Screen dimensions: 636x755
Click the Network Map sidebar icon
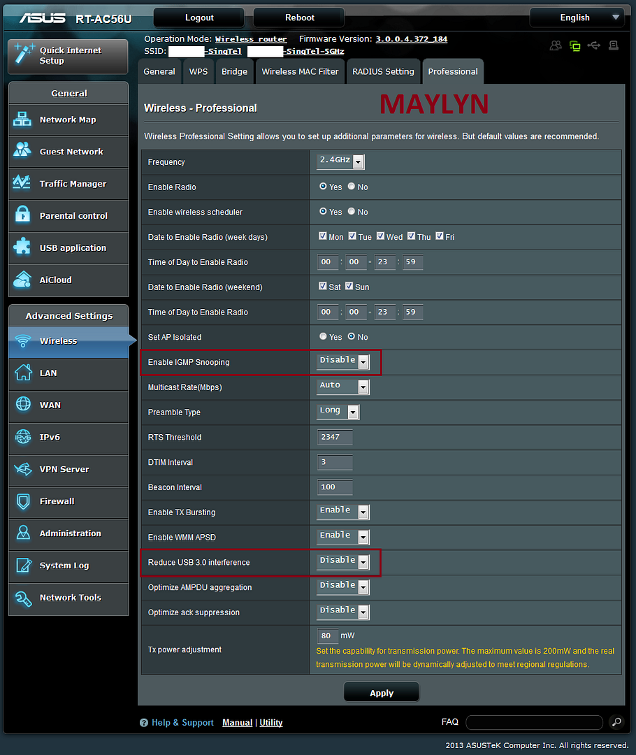click(x=22, y=120)
